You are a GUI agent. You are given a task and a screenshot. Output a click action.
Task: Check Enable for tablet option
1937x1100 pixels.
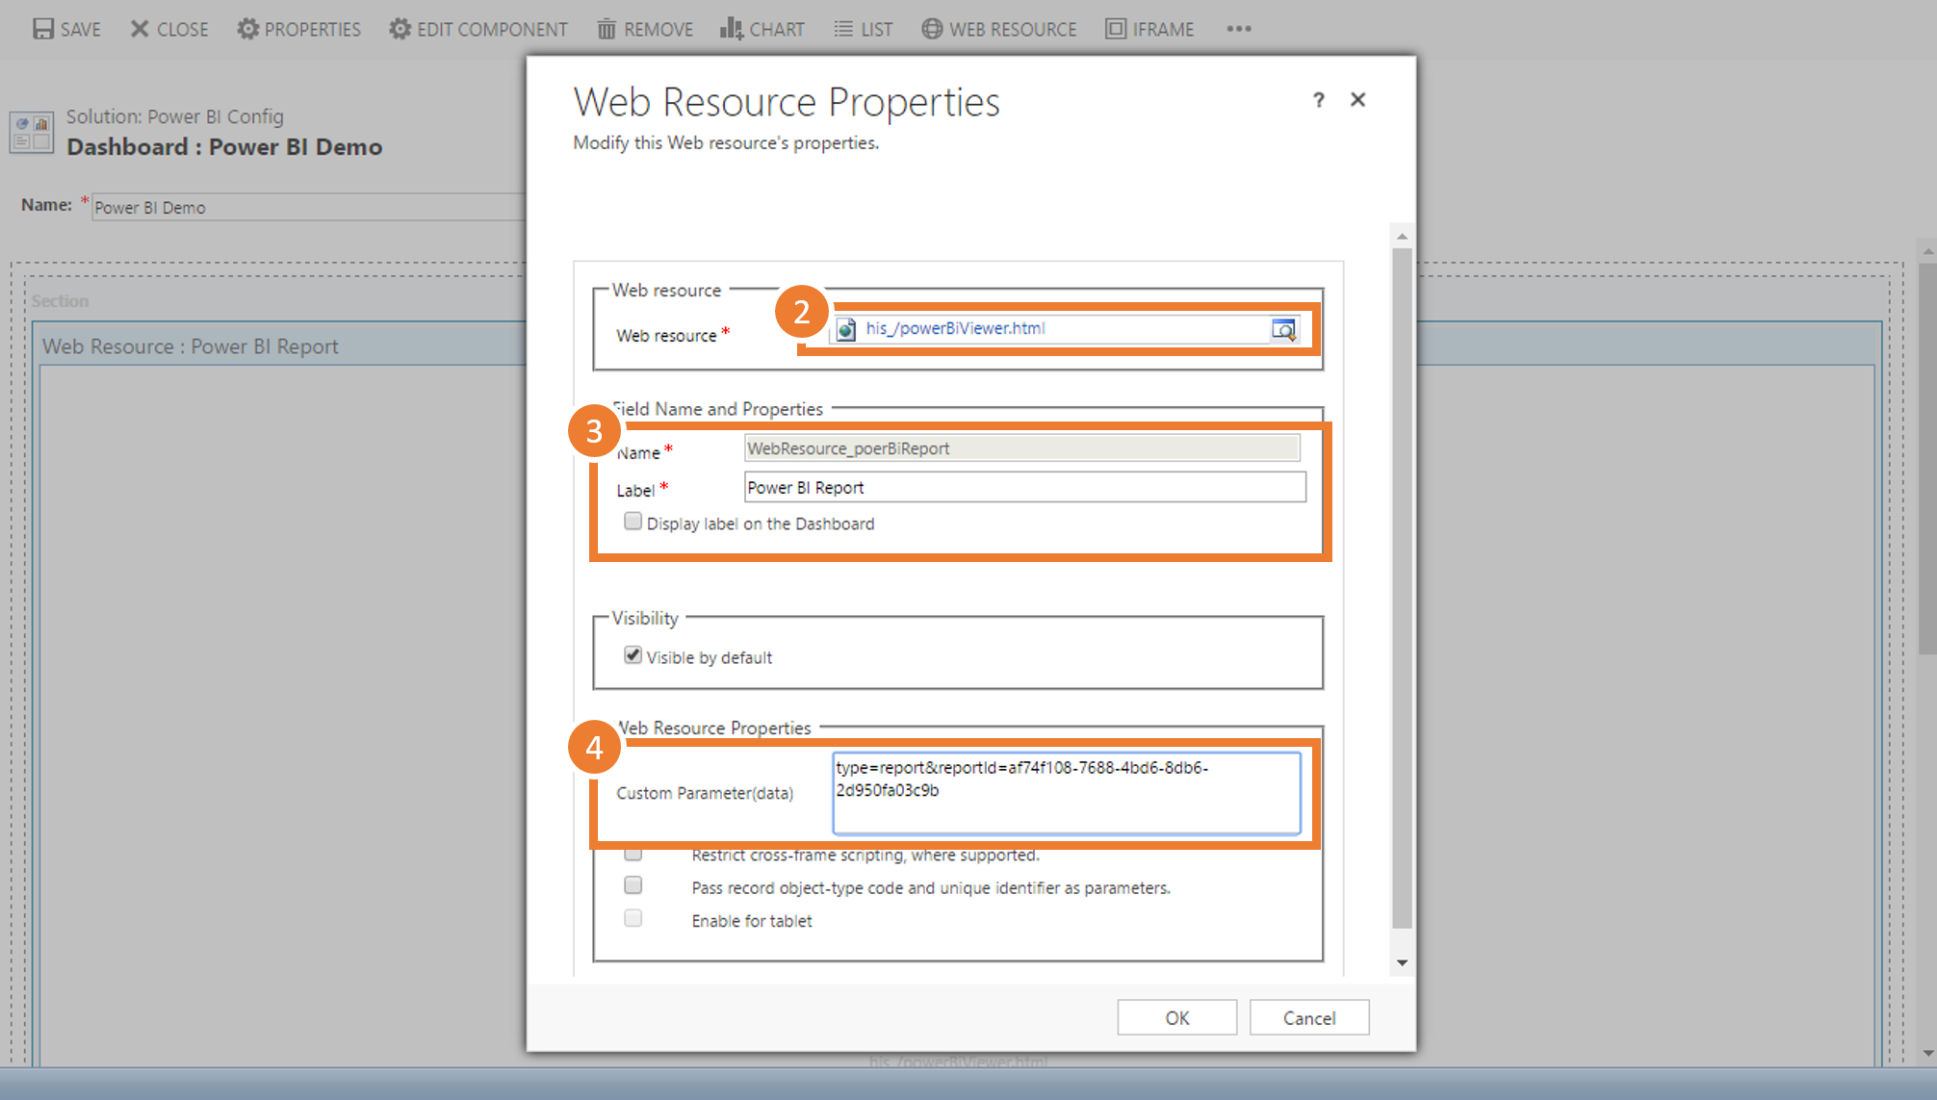[633, 918]
